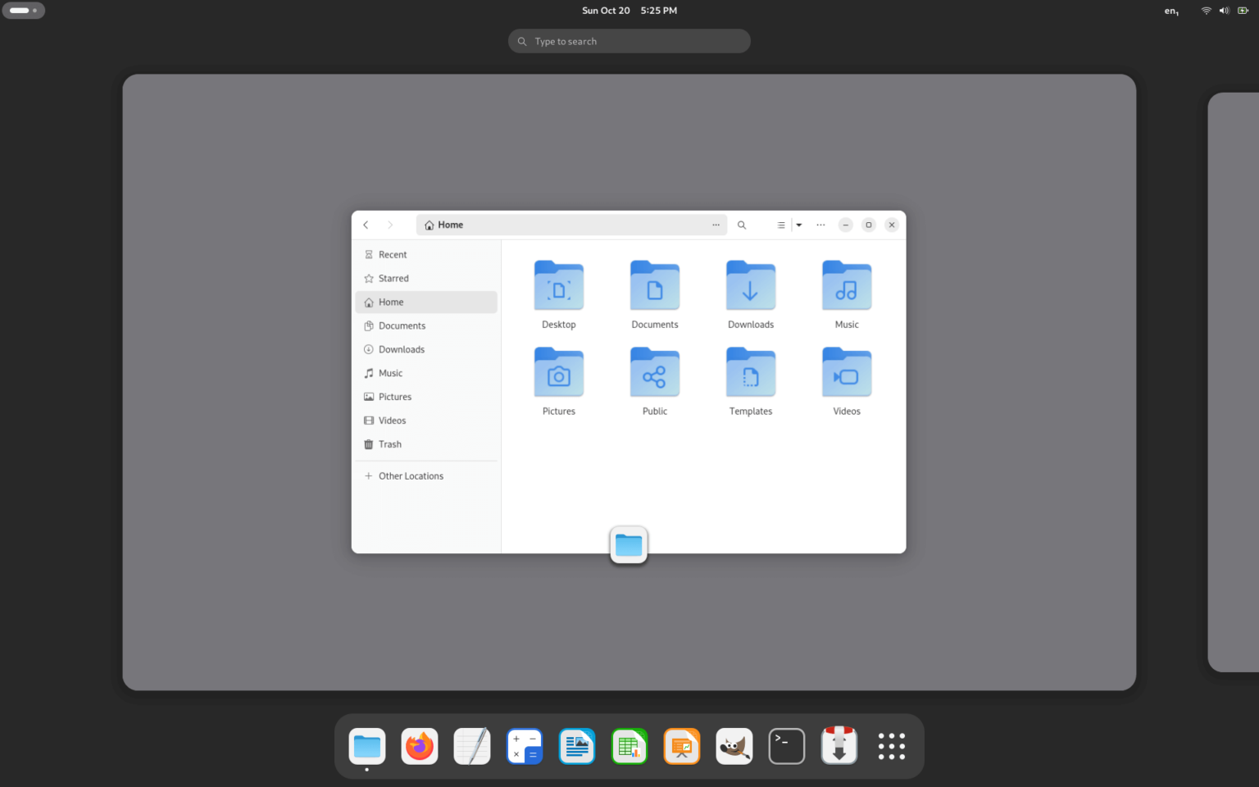Go to Trash in the sidebar
Image resolution: width=1259 pixels, height=787 pixels.
coord(390,444)
